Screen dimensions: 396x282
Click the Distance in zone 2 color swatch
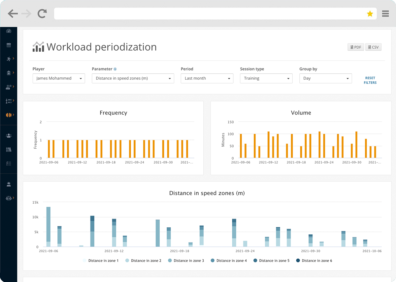[127, 260]
